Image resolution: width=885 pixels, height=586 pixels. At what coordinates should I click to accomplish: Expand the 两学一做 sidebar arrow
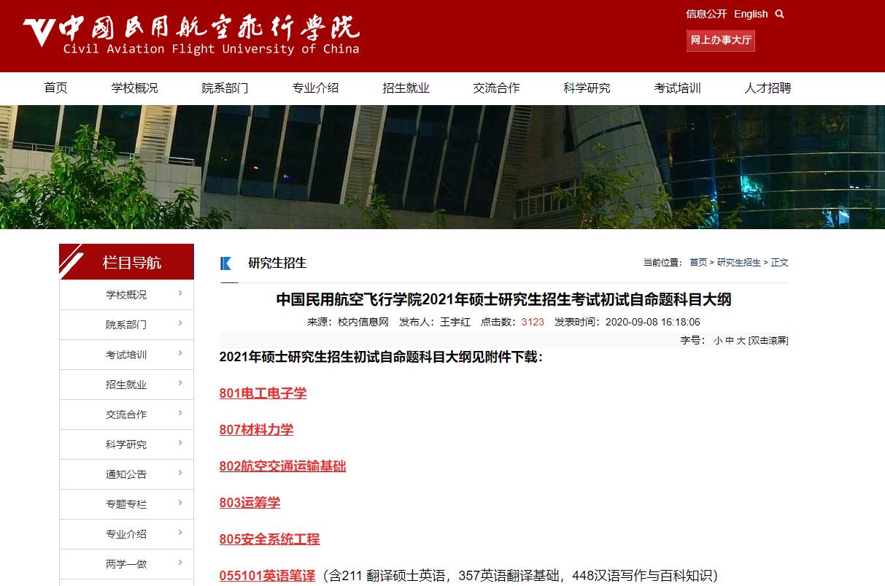coord(179,563)
